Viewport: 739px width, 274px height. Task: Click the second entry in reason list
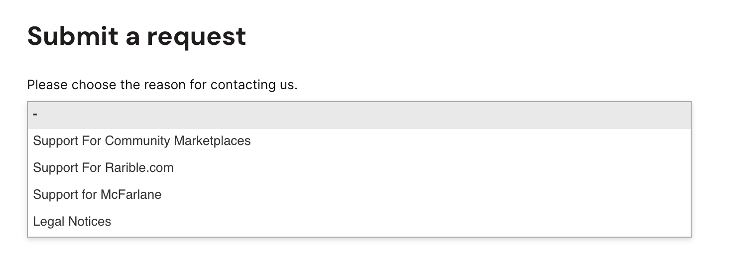(142, 141)
